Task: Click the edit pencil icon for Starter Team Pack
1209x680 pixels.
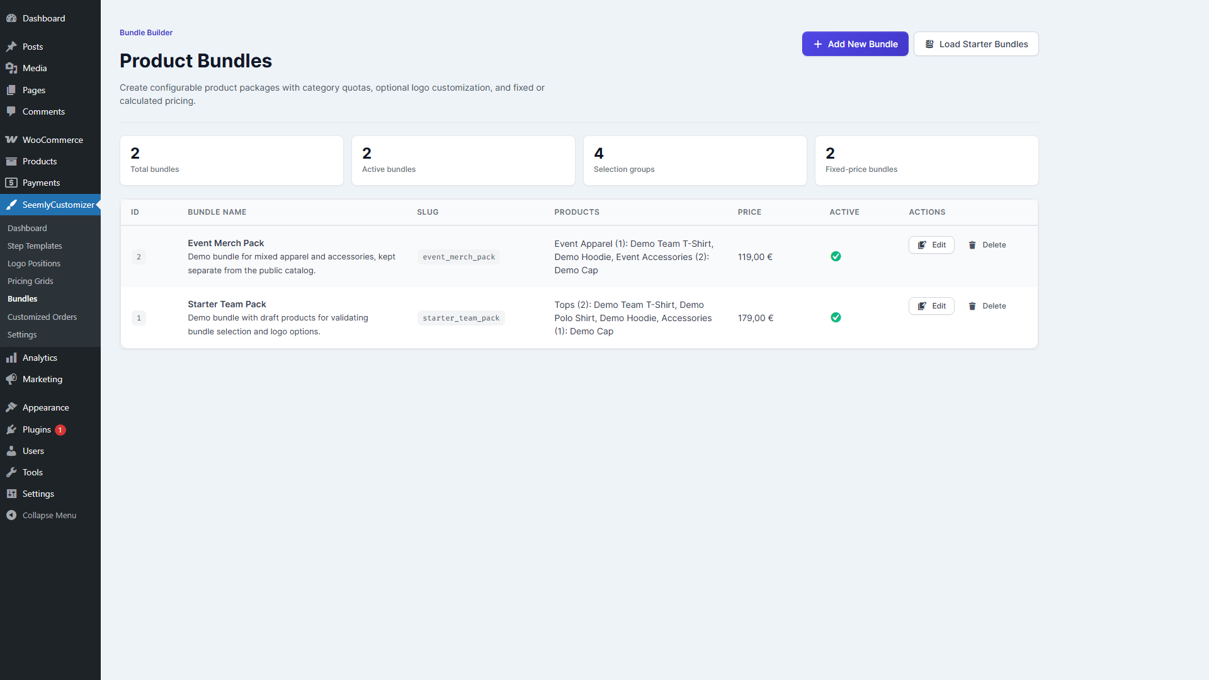Action: pyautogui.click(x=922, y=306)
